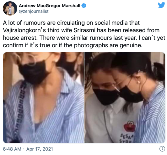Viewport: 167px width, 155px height.
Task: Click the patterned bag strap in left photo
Action: point(20,108)
